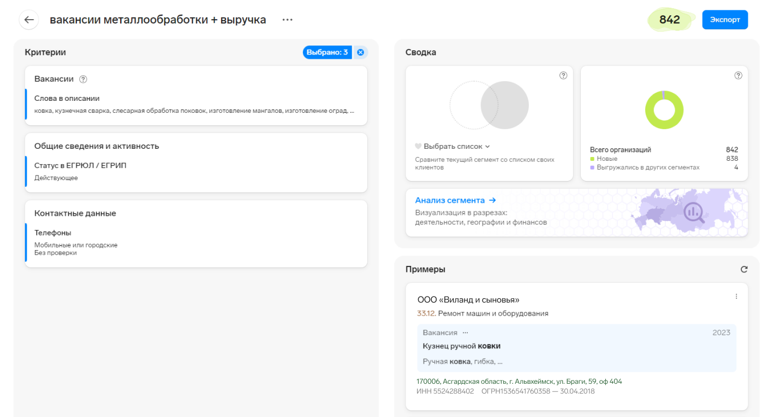Image resolution: width=774 pixels, height=417 pixels.
Task: Click the segment title вакансии металлообработки + выручка
Action: [x=158, y=20]
